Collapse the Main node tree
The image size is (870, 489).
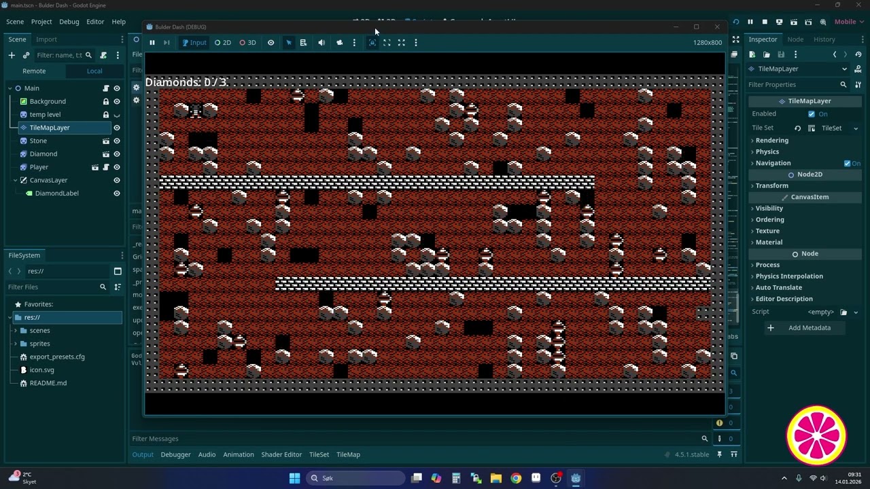tap(10, 88)
